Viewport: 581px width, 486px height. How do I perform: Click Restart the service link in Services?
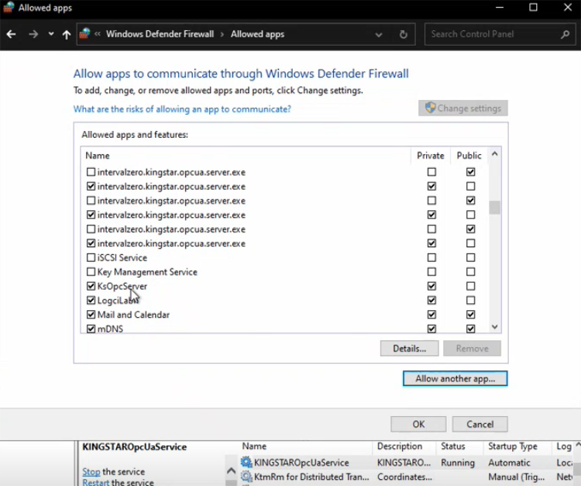[95, 482]
